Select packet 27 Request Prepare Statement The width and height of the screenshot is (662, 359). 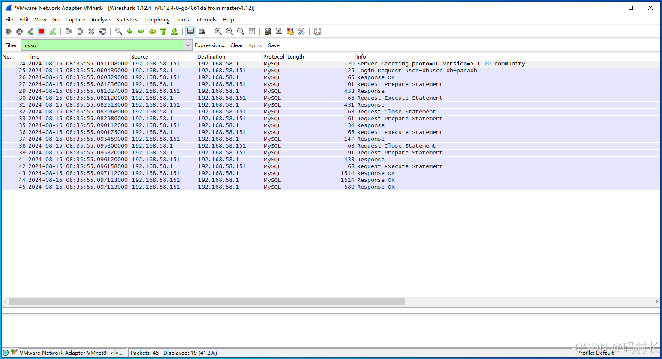pos(331,84)
